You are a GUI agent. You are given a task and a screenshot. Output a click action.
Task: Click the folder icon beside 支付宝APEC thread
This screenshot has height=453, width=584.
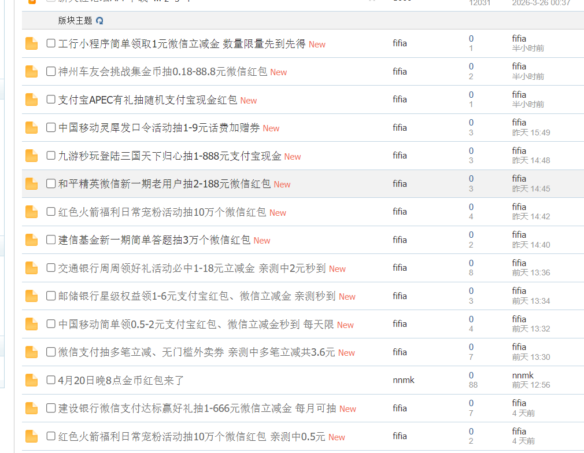click(31, 100)
